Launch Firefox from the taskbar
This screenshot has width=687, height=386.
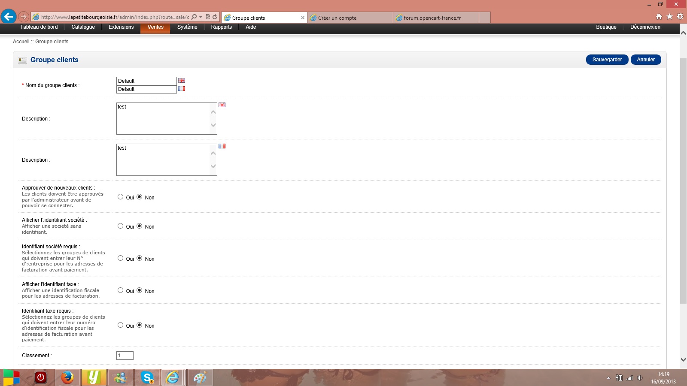pyautogui.click(x=67, y=377)
